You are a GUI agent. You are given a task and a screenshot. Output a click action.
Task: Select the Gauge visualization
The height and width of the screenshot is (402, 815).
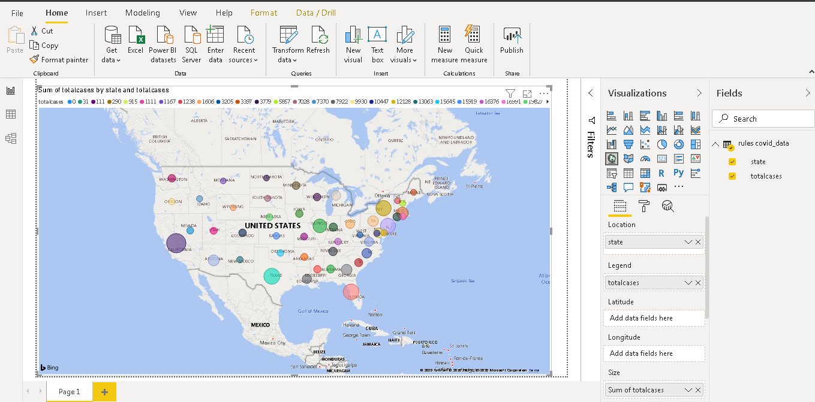pos(645,158)
